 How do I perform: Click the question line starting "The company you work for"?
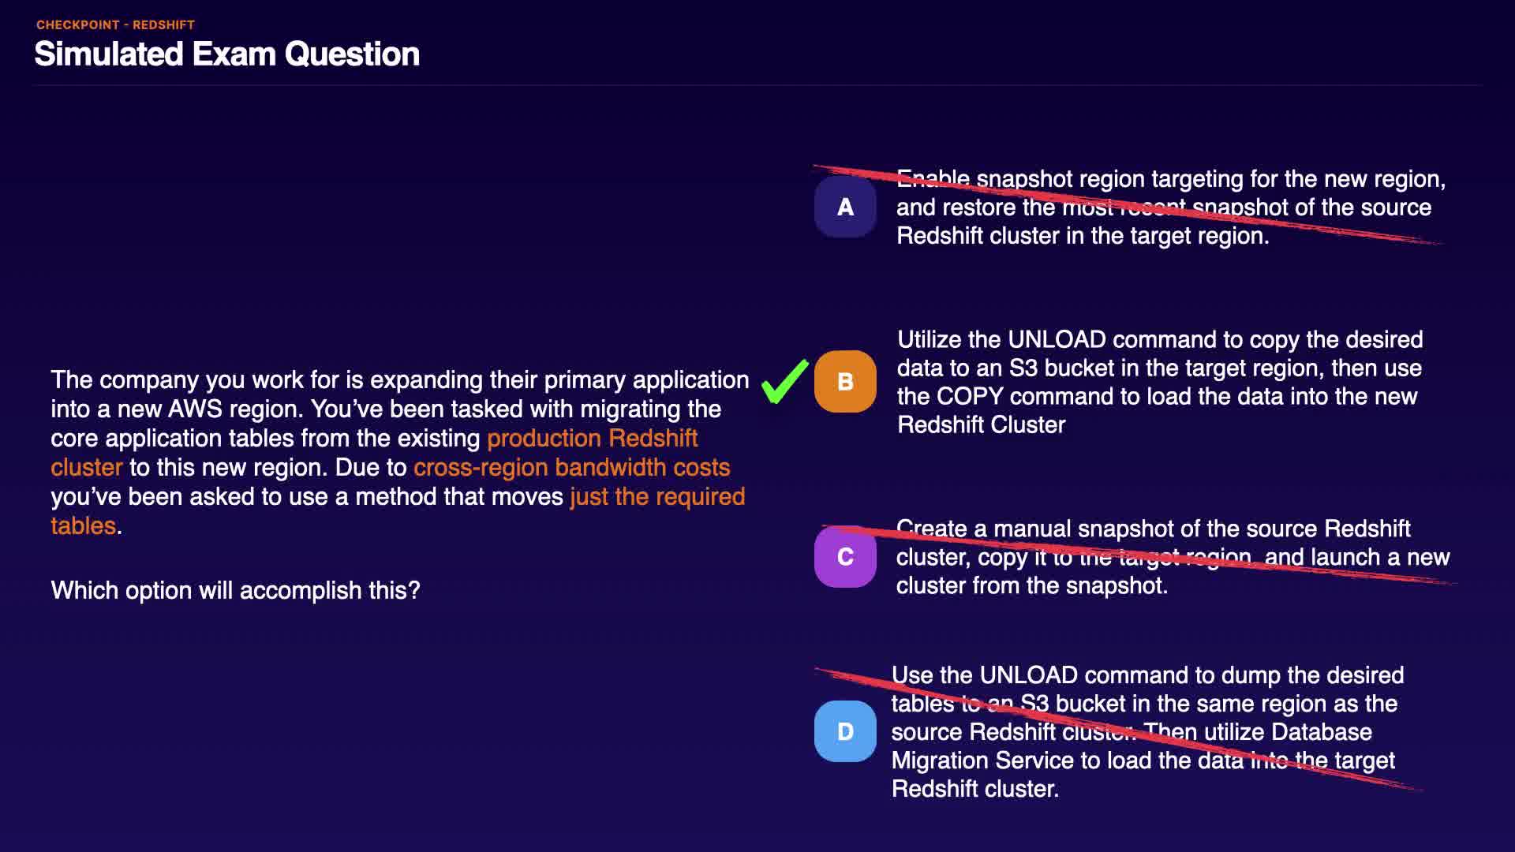[x=399, y=379]
